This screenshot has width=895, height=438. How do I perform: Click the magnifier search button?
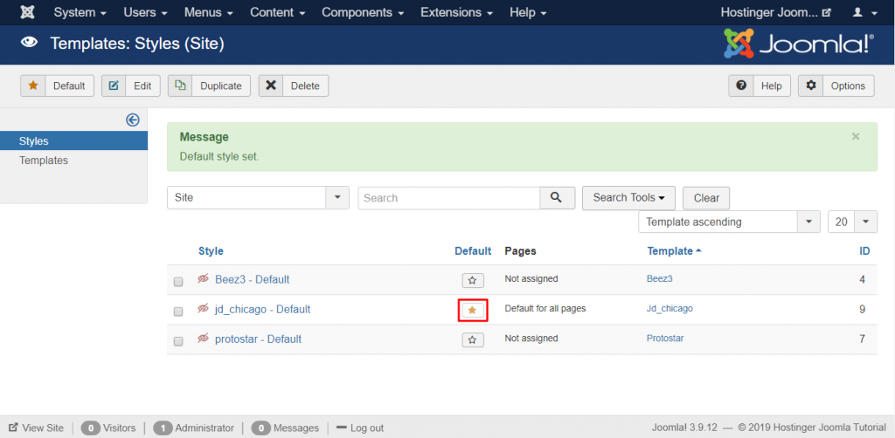pyautogui.click(x=557, y=198)
